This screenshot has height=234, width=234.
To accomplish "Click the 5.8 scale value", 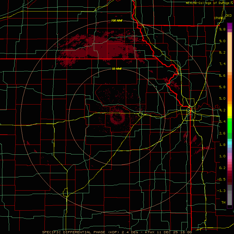I will 222,87.
